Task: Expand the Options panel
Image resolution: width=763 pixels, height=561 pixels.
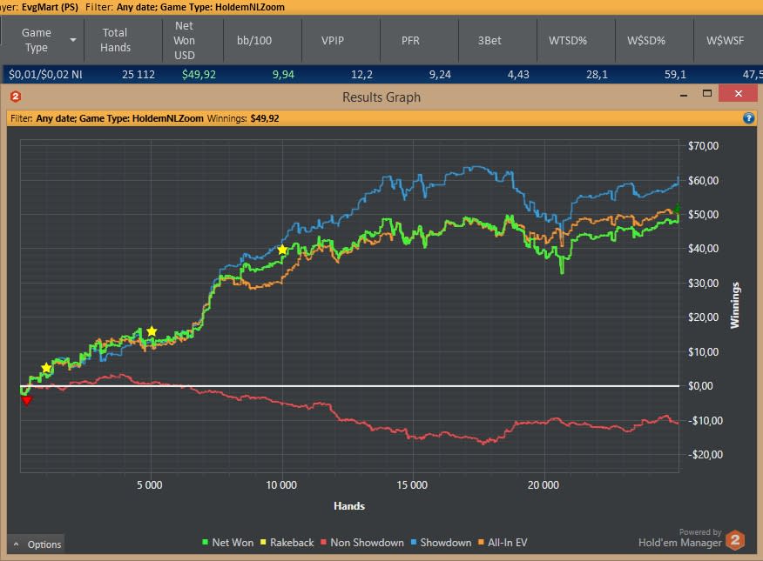Action: tap(37, 544)
